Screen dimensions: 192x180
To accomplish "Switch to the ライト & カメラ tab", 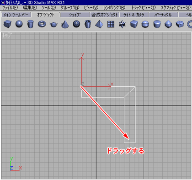I will 133,15.
